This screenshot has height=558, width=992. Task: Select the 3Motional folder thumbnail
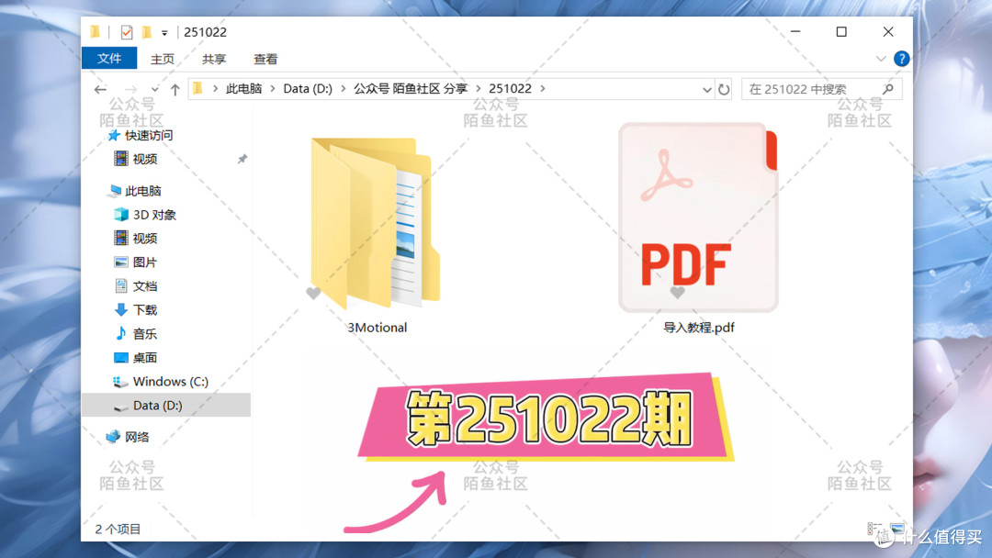376,222
